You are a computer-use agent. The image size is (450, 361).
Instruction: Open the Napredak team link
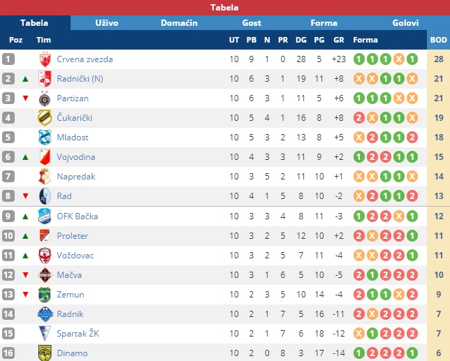coord(76,177)
